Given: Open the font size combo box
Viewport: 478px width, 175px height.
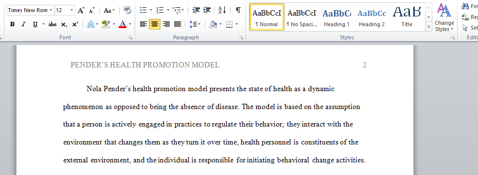Looking at the screenshot, I should pyautogui.click(x=65, y=10).
